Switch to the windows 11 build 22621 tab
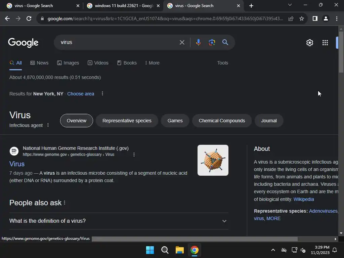344x258 pixels. click(x=124, y=6)
